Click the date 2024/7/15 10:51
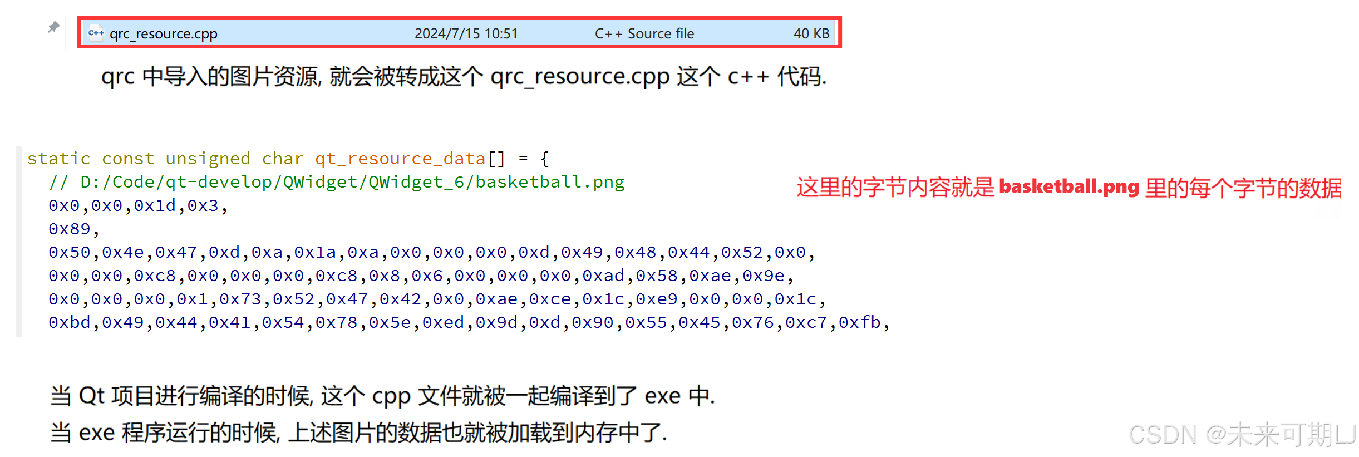This screenshot has width=1359, height=457. tap(466, 33)
